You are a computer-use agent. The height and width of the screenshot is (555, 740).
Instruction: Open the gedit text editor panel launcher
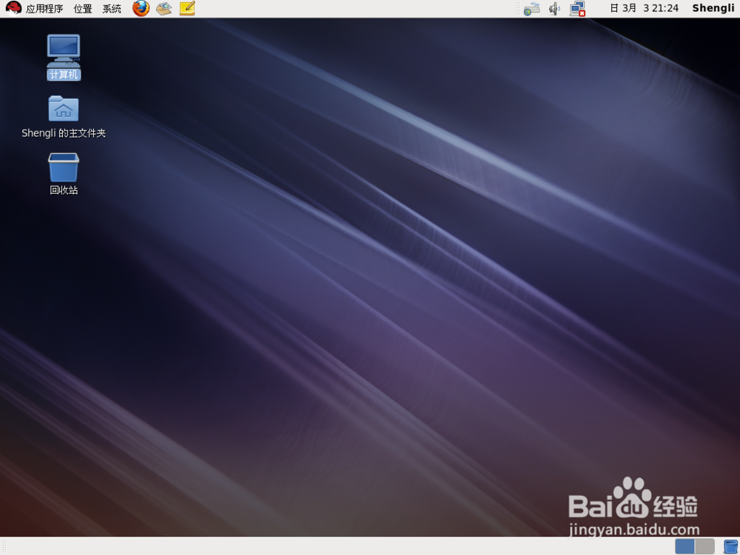coord(187,8)
